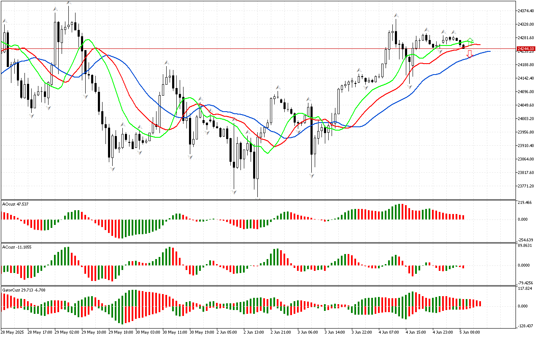The width and height of the screenshot is (540, 337).
Task: Select the 28 May 2025 date label
Action: coord(13,332)
